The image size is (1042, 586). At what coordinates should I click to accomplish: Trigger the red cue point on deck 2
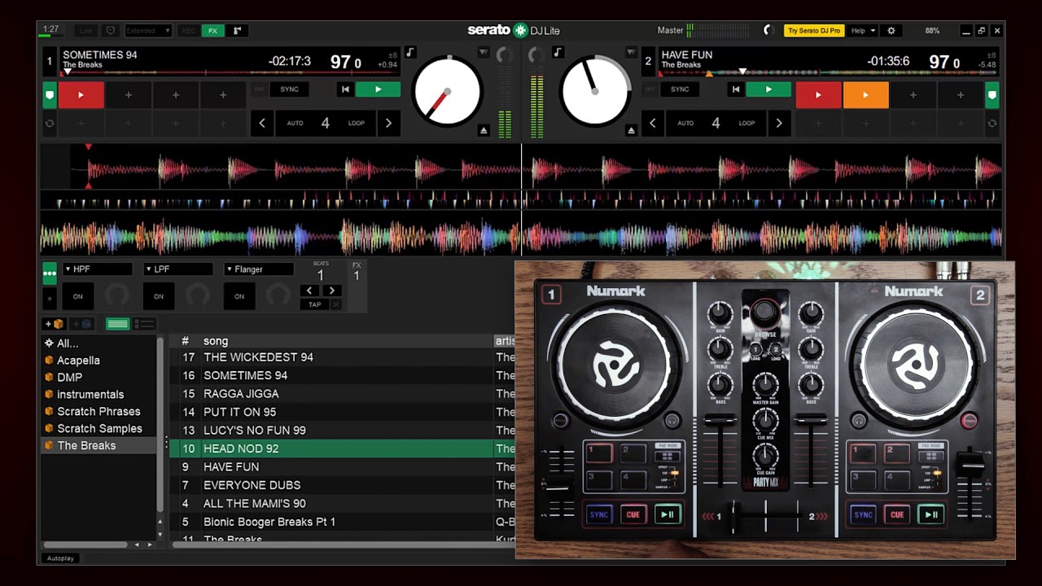pyautogui.click(x=818, y=95)
